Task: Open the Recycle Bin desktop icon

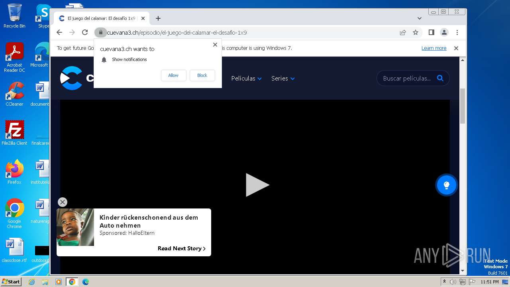Action: point(14,16)
